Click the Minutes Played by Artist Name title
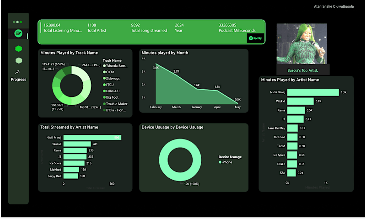 point(290,80)
